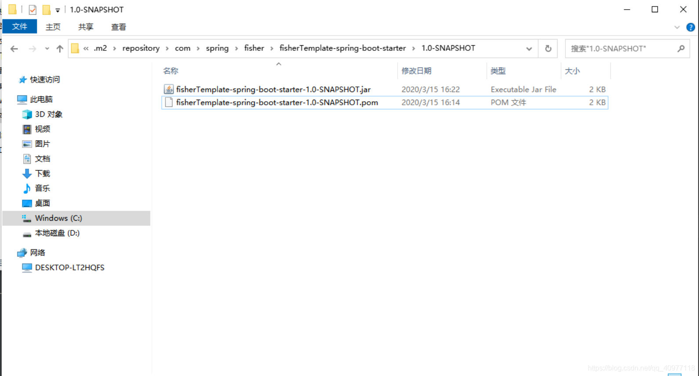Go forward using the forward arrow
Image resolution: width=699 pixels, height=376 pixels.
coord(32,49)
